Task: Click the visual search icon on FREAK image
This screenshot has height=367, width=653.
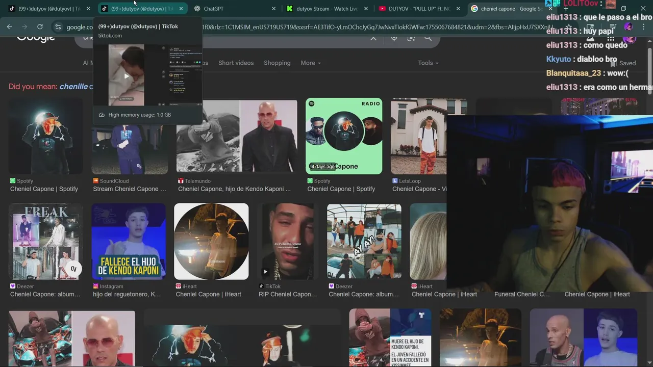Action: click(x=73, y=269)
